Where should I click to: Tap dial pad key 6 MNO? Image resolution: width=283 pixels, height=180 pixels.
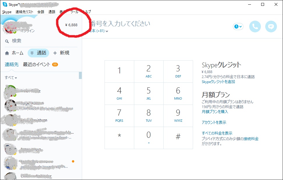[178, 94]
